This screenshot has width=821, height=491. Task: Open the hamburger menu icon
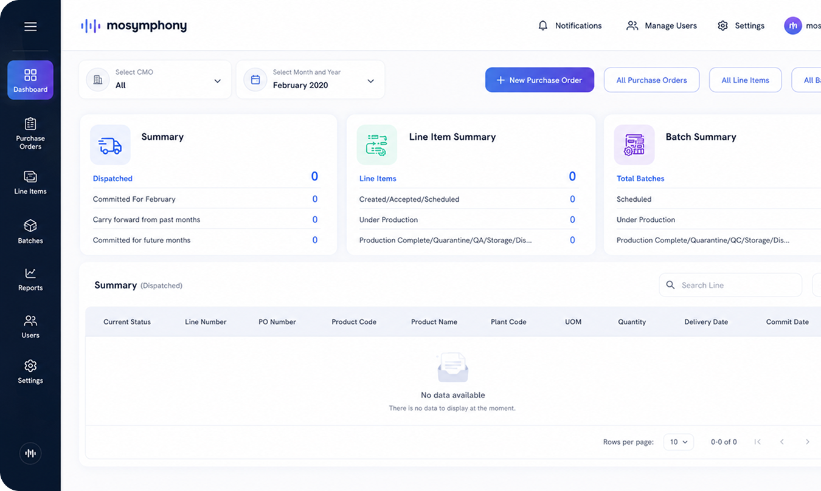click(x=30, y=26)
